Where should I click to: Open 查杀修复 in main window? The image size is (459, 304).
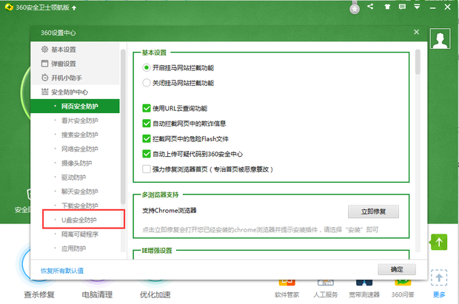click(x=39, y=294)
